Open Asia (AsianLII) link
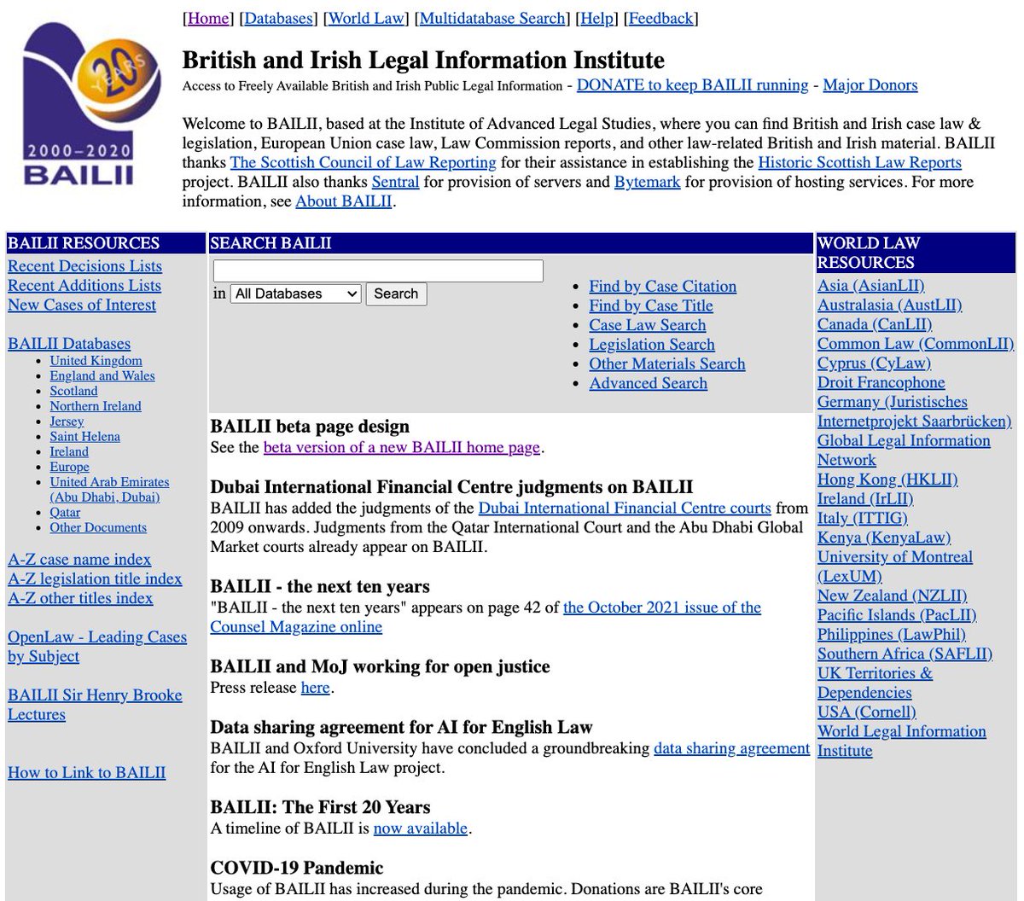This screenshot has height=901, width=1024. coord(870,286)
